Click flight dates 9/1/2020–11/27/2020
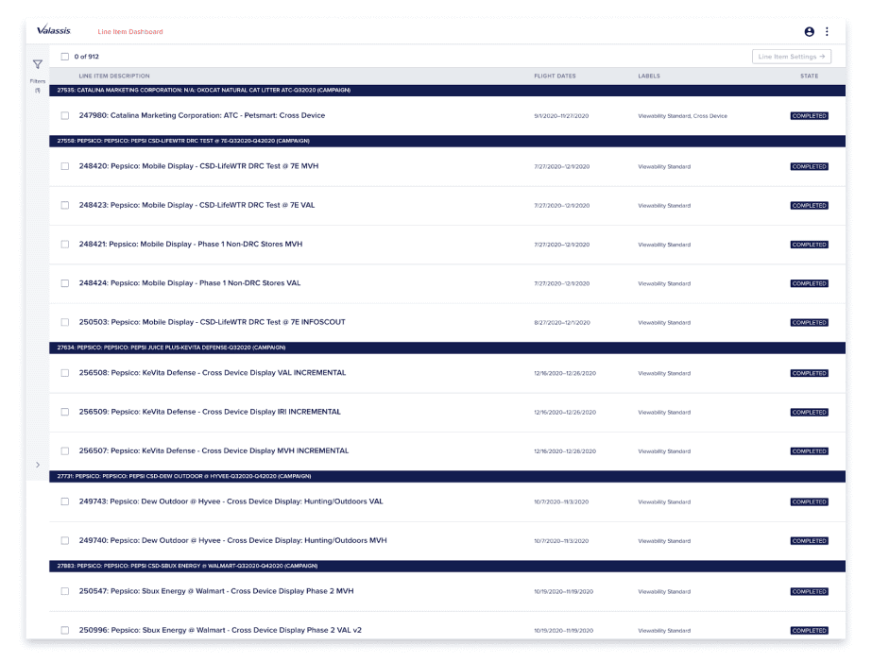The width and height of the screenshot is (872, 662). (x=561, y=116)
